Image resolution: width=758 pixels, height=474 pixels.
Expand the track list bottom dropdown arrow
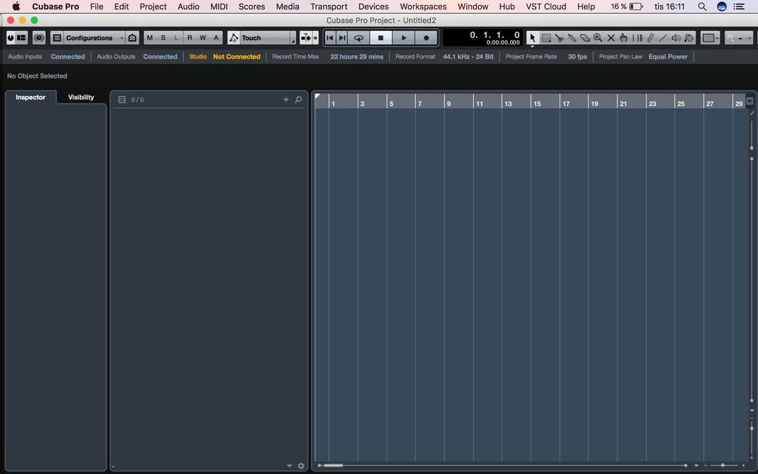[289, 466]
